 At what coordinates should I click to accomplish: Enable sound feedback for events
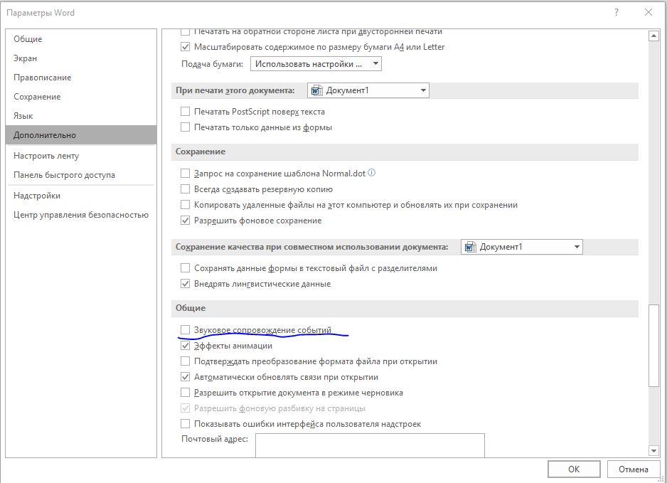click(x=185, y=330)
